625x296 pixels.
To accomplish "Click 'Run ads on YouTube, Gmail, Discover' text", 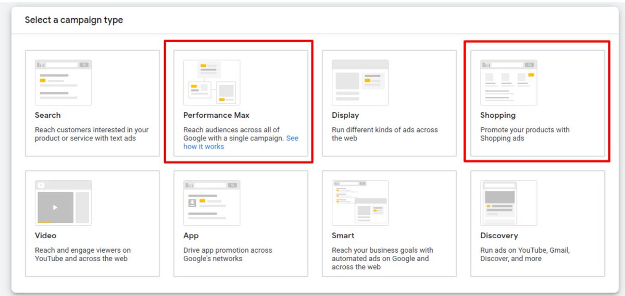I will [525, 254].
